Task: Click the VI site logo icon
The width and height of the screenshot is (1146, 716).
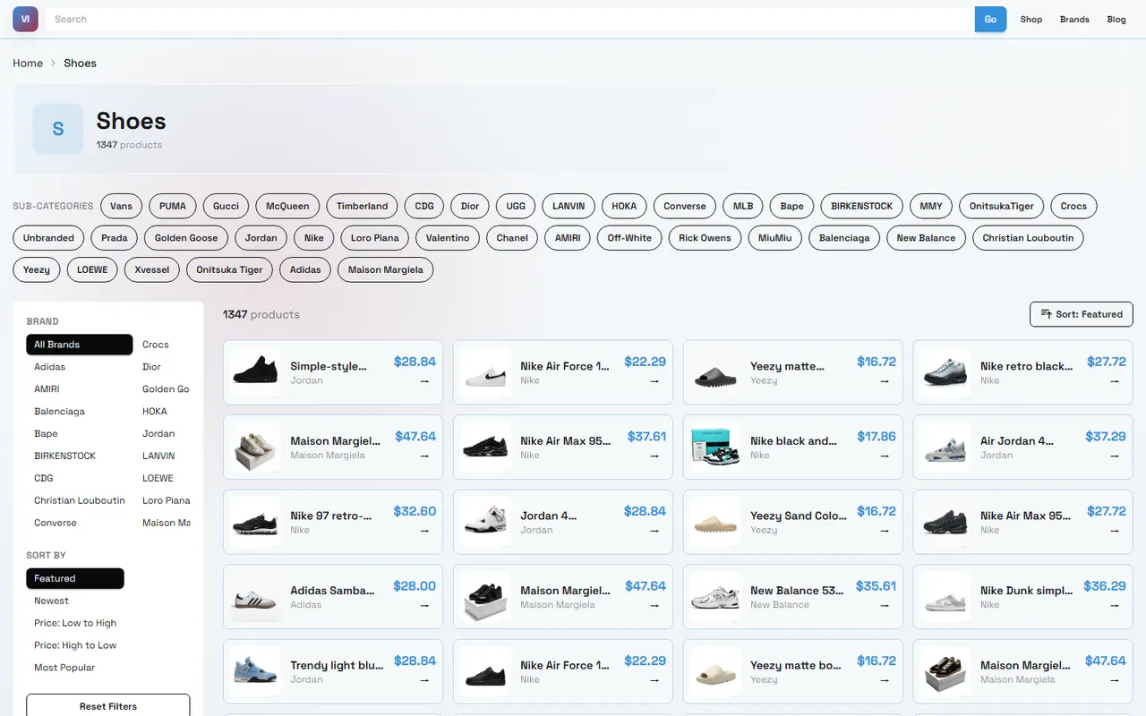Action: click(x=25, y=19)
